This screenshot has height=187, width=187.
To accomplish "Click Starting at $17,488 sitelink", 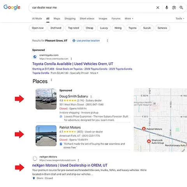I will pos(43,69).
